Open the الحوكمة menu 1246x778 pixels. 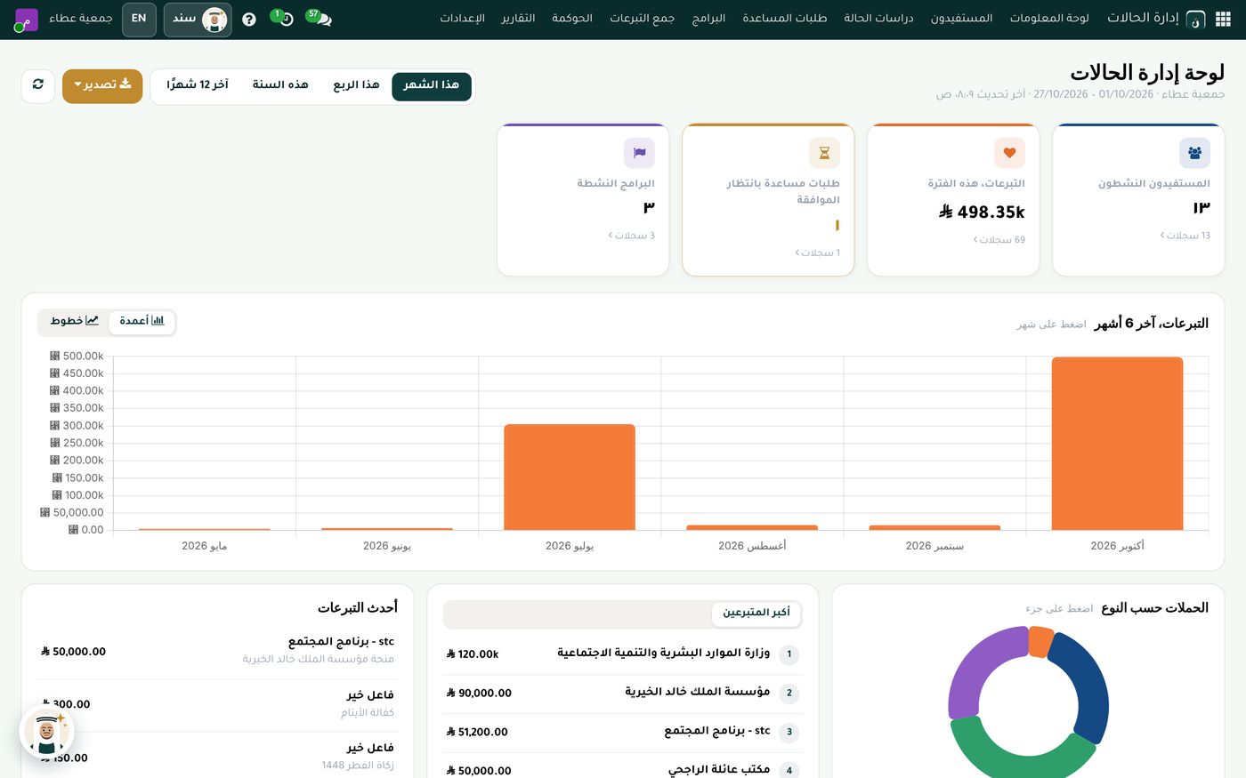pos(572,19)
